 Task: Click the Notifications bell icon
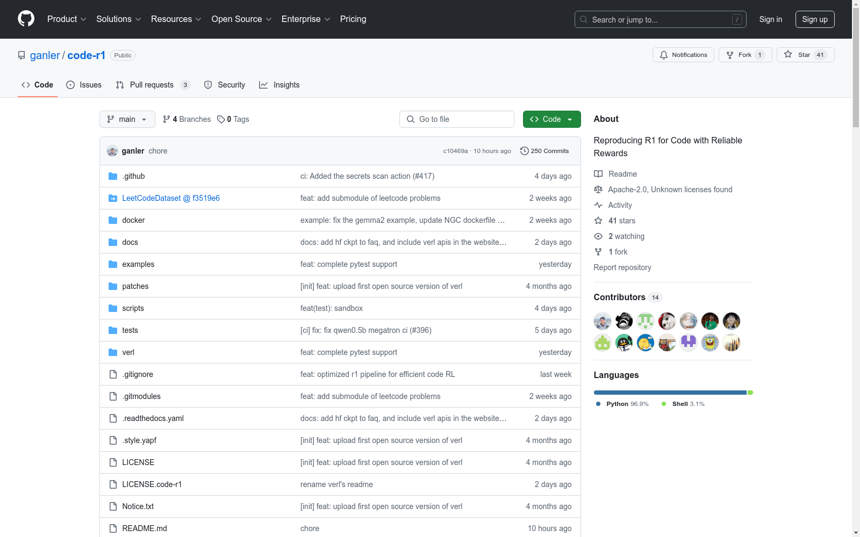click(x=664, y=55)
